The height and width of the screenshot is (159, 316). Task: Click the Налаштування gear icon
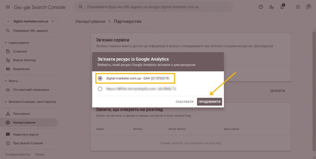8,122
